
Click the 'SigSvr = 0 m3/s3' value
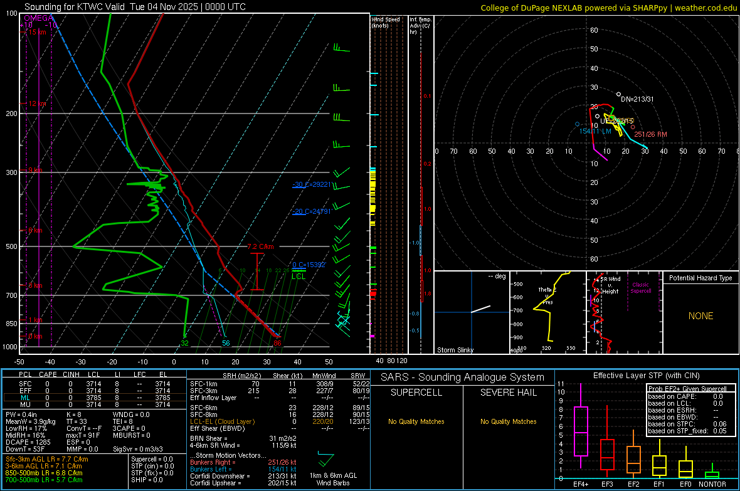pyautogui.click(x=138, y=449)
